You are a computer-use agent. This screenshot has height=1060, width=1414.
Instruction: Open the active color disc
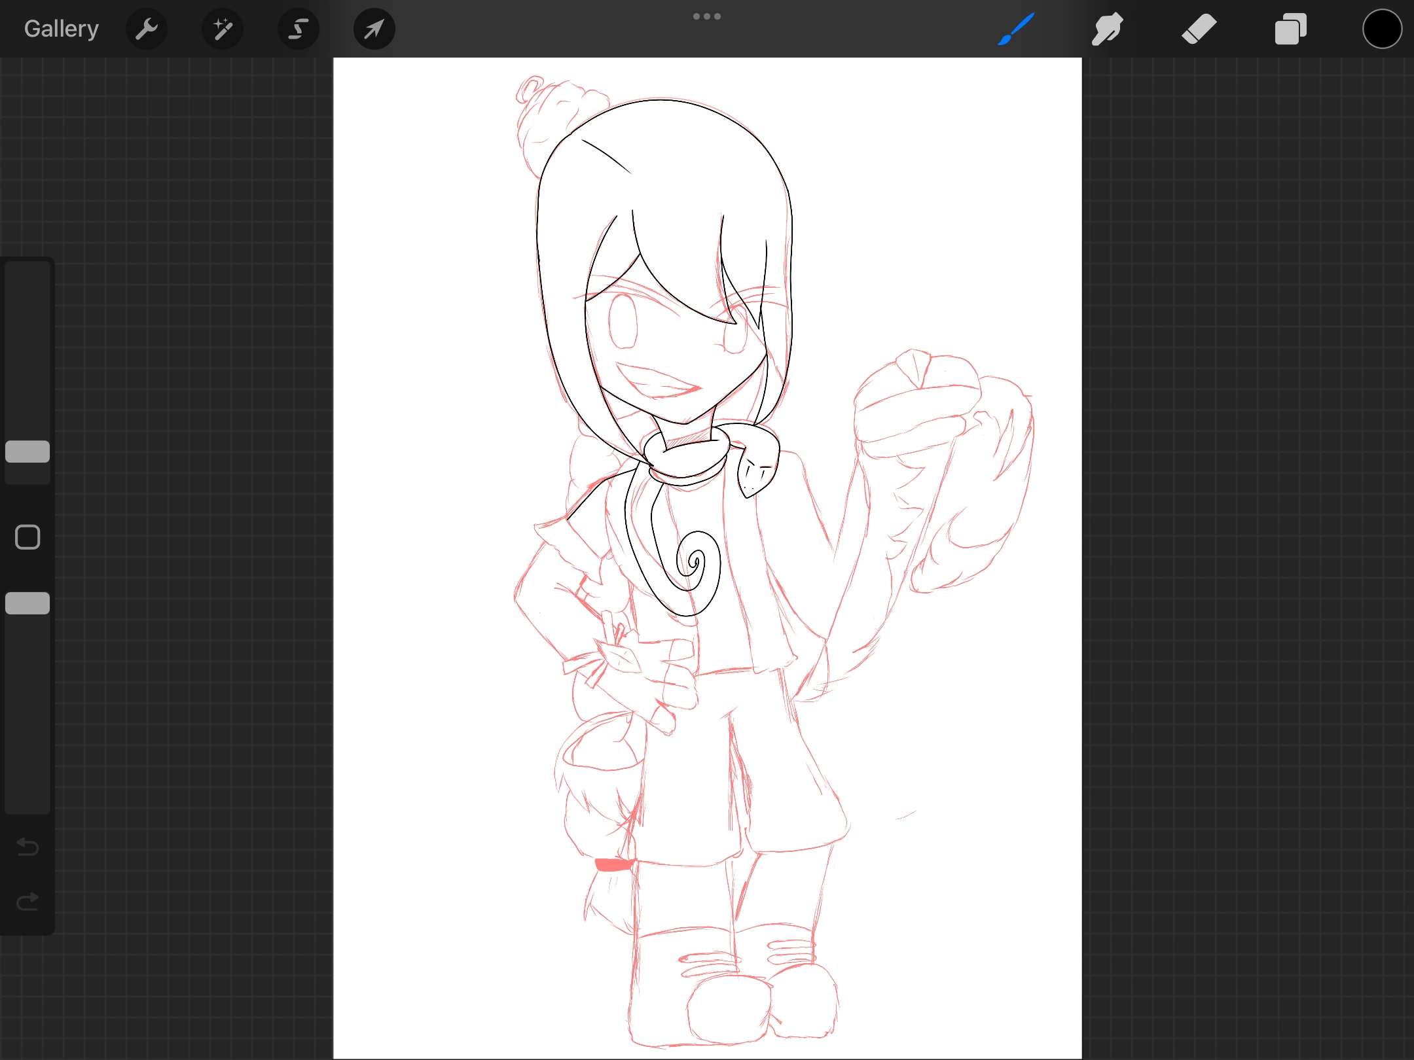click(x=1382, y=28)
